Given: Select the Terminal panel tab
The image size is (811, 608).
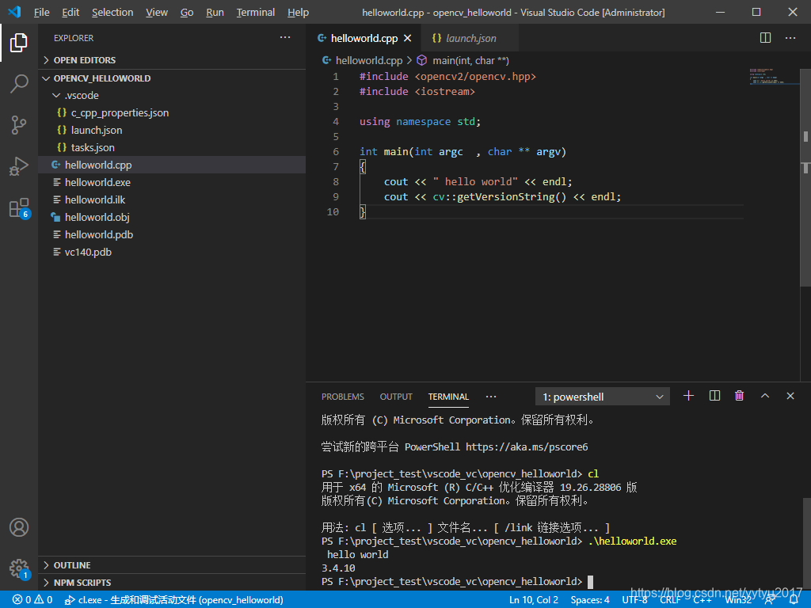Looking at the screenshot, I should tap(448, 397).
